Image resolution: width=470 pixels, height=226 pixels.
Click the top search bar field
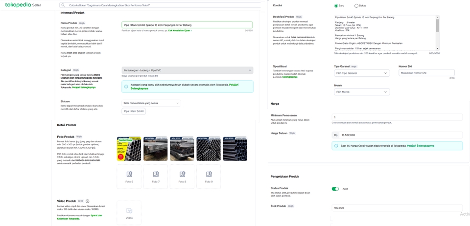click(x=160, y=5)
